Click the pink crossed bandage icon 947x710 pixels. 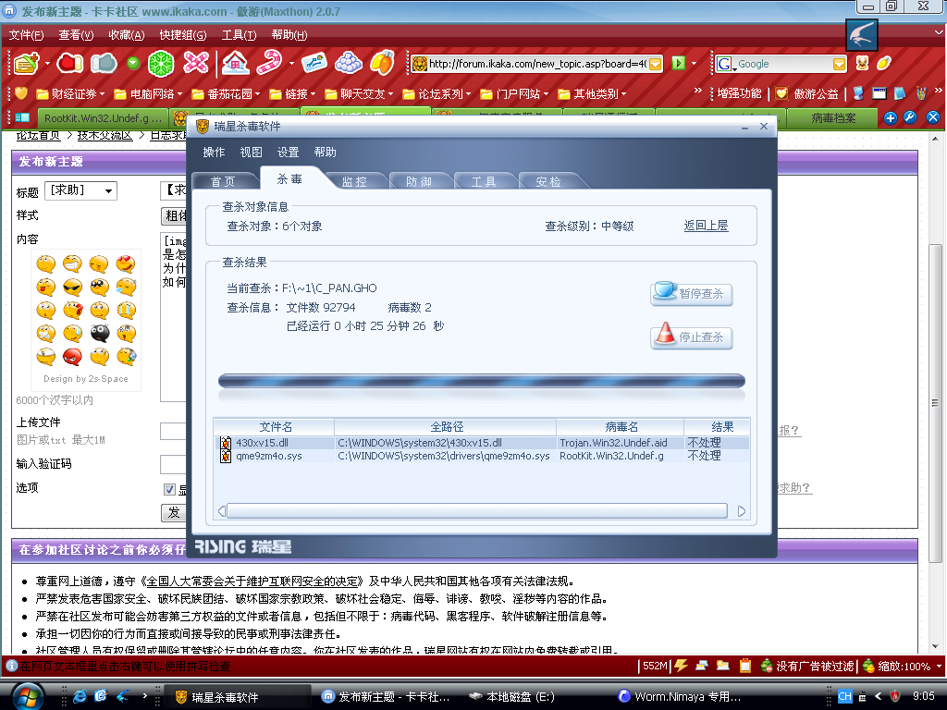click(x=196, y=63)
